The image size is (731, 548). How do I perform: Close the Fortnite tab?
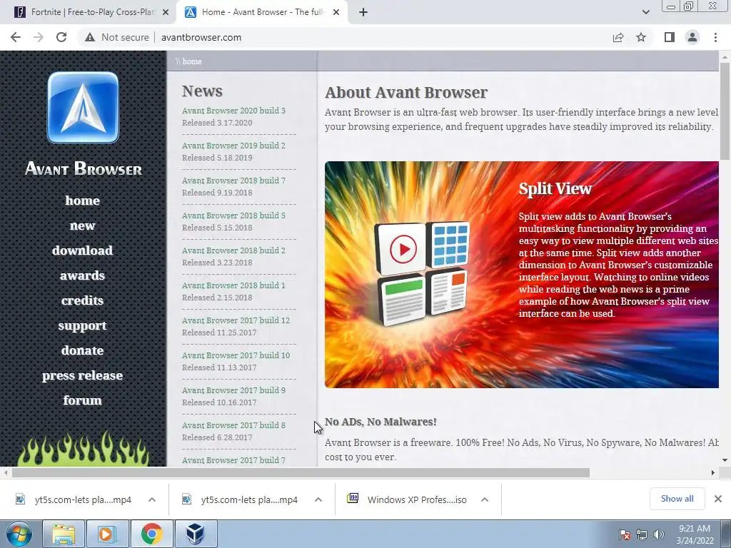tap(166, 12)
